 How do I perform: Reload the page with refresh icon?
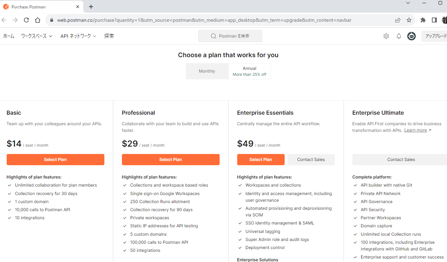tap(26, 20)
